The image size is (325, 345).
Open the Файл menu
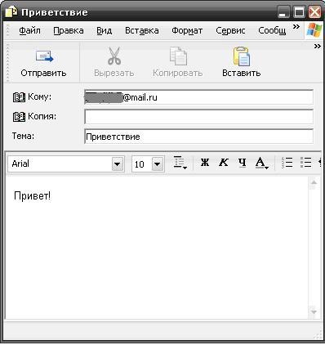29,30
